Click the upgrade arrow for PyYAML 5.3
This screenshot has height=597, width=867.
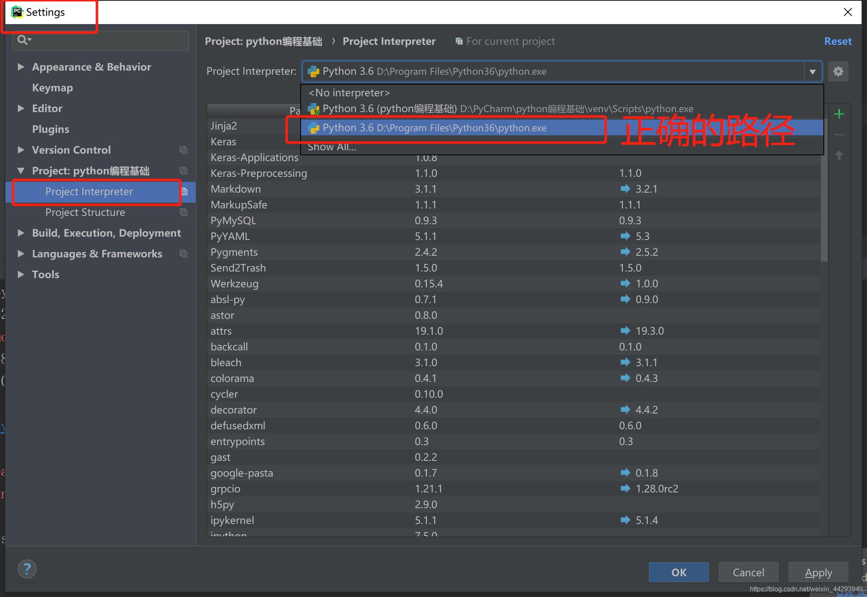click(625, 236)
